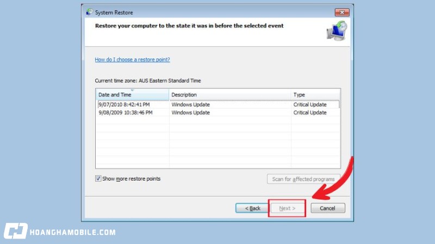The width and height of the screenshot is (435, 244).
Task: Cancel the System Restore wizard
Action: [x=328, y=208]
